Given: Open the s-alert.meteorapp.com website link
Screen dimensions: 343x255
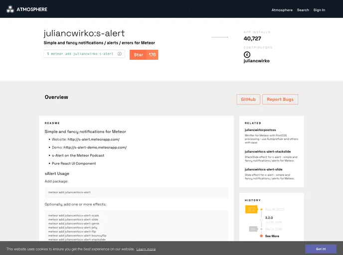Looking at the screenshot, I should [x=94, y=139].
